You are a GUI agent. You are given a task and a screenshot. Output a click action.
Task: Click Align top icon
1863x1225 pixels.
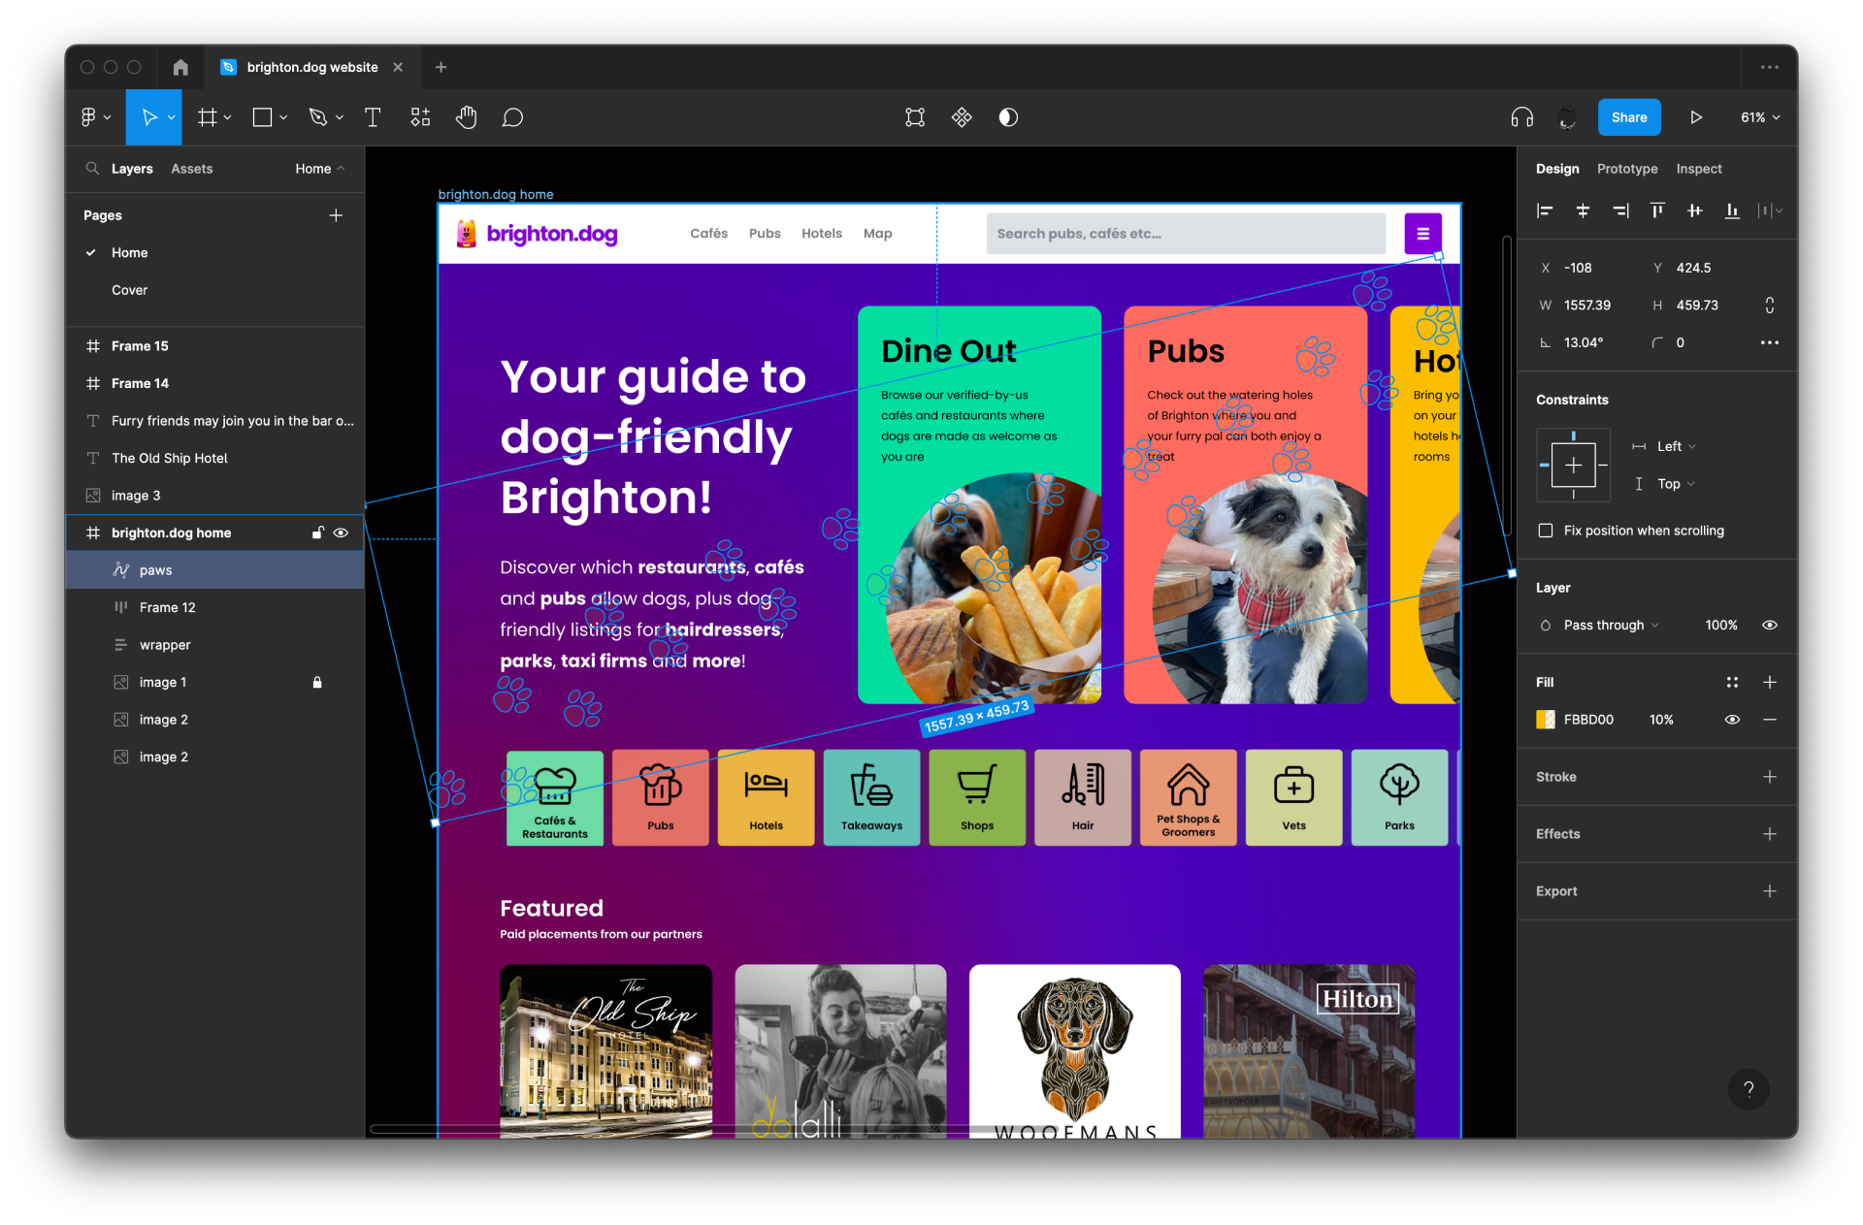point(1657,210)
